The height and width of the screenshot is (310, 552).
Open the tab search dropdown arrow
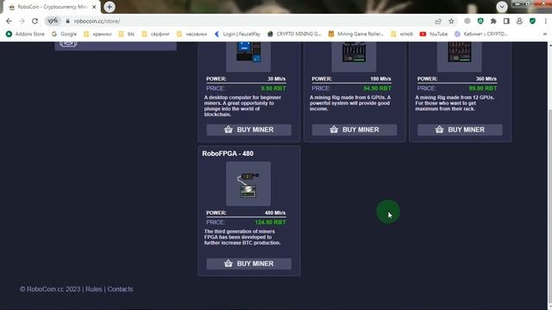pyautogui.click(x=502, y=6)
